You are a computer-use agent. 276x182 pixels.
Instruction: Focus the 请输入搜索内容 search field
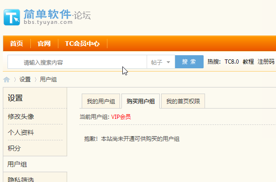pos(77,62)
